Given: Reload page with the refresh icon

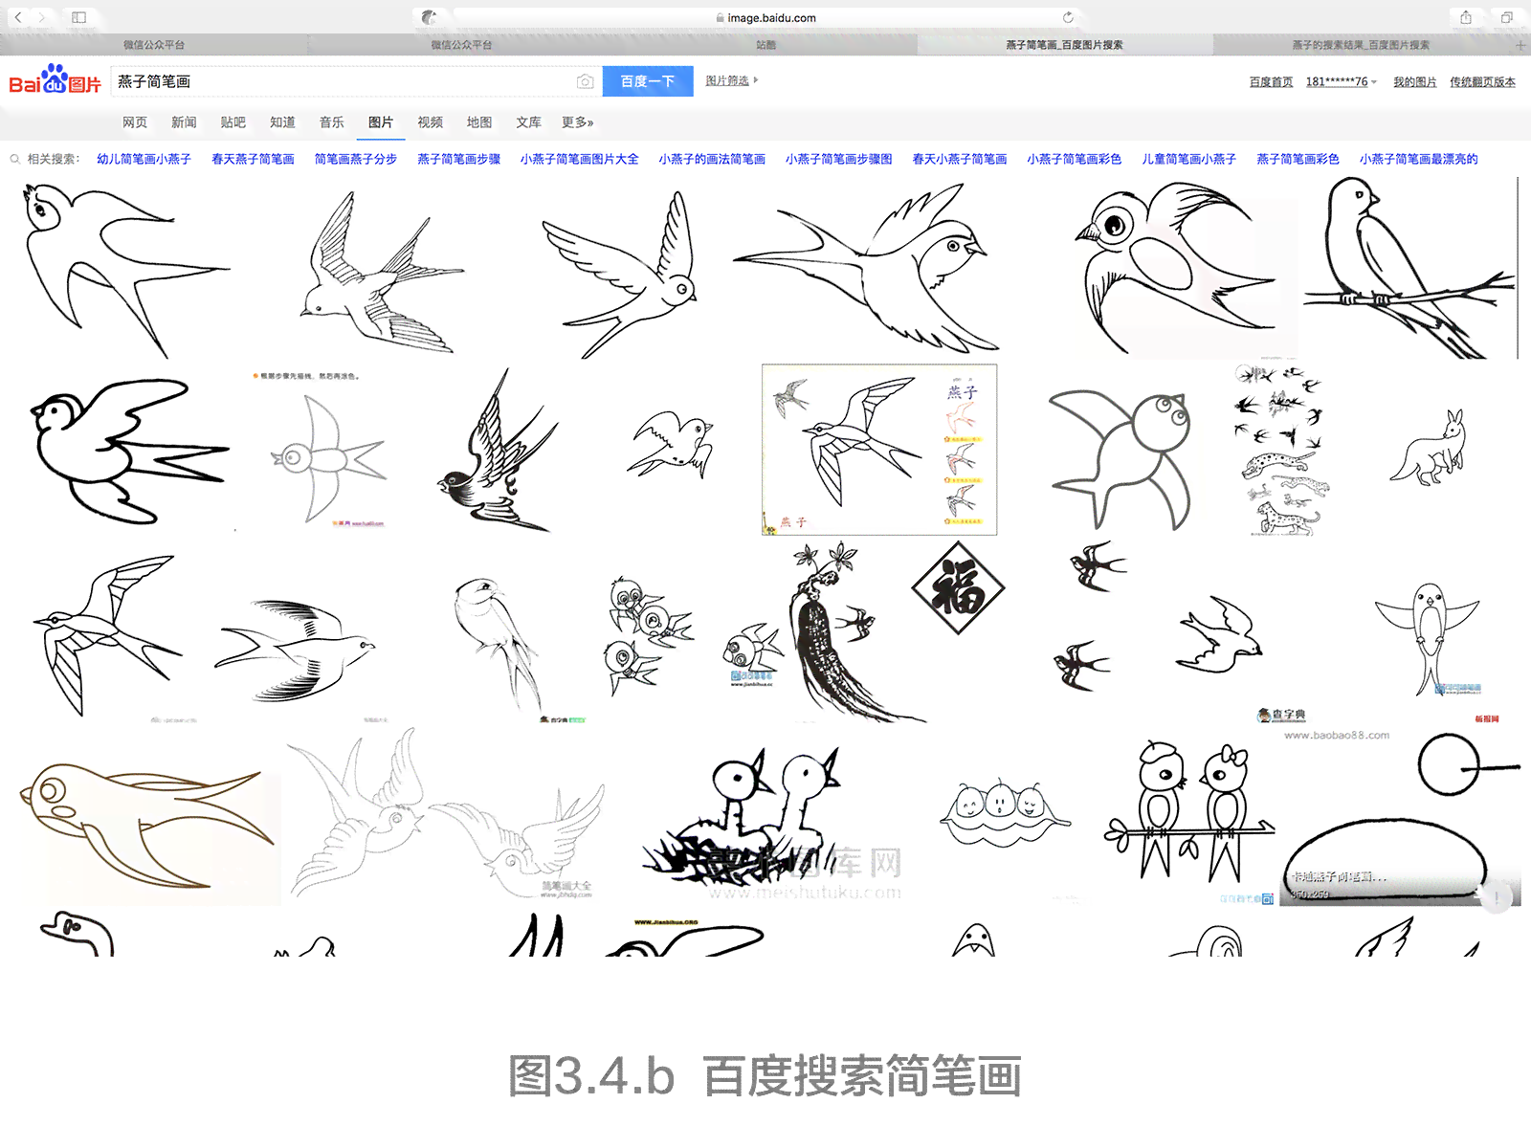Looking at the screenshot, I should coord(1068,17).
